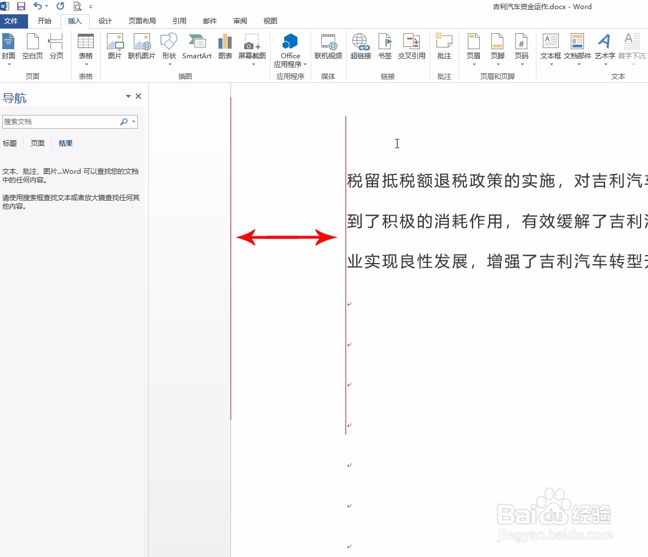Click text line starting 业实现良性发展
The height and width of the screenshot is (557, 648).
497,261
